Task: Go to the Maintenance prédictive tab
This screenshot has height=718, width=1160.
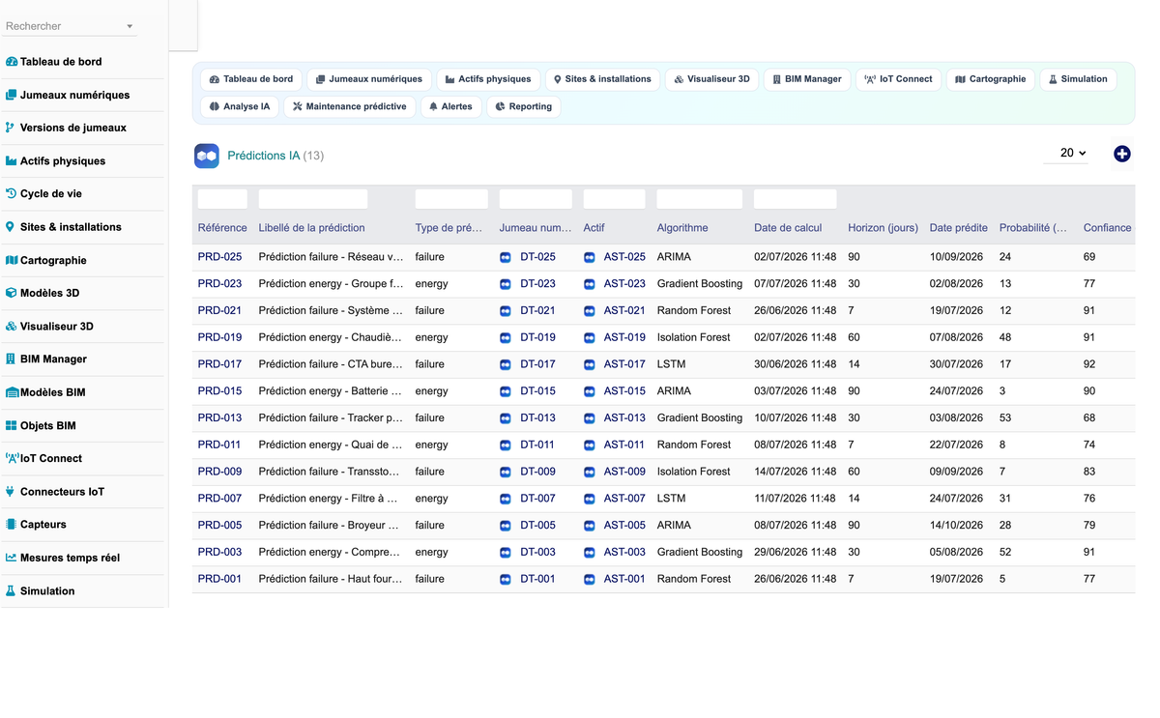Action: click(x=350, y=106)
